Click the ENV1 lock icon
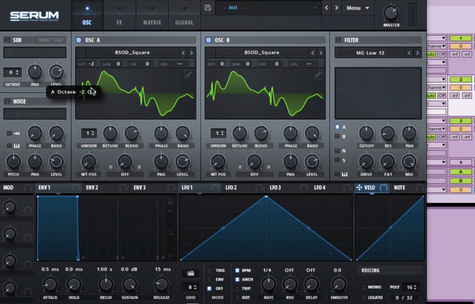The height and width of the screenshot is (304, 475). coord(170,202)
